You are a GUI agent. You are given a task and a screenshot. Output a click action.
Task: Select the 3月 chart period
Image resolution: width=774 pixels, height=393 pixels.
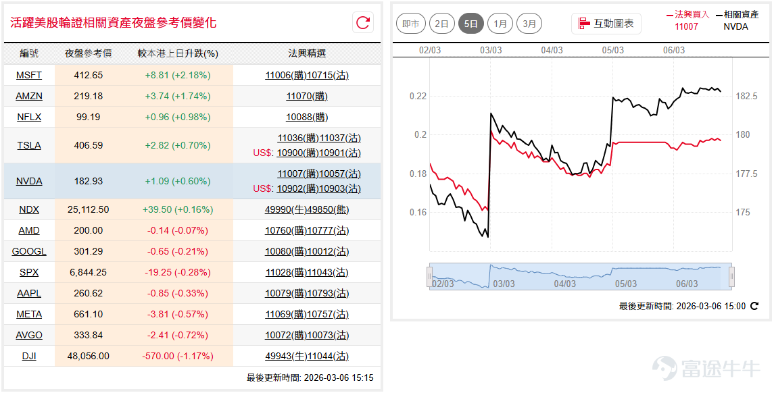click(x=529, y=24)
